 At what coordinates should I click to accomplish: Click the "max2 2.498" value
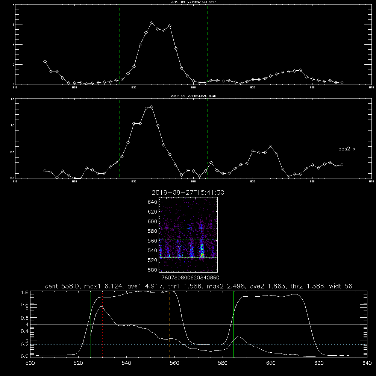click(x=227, y=286)
